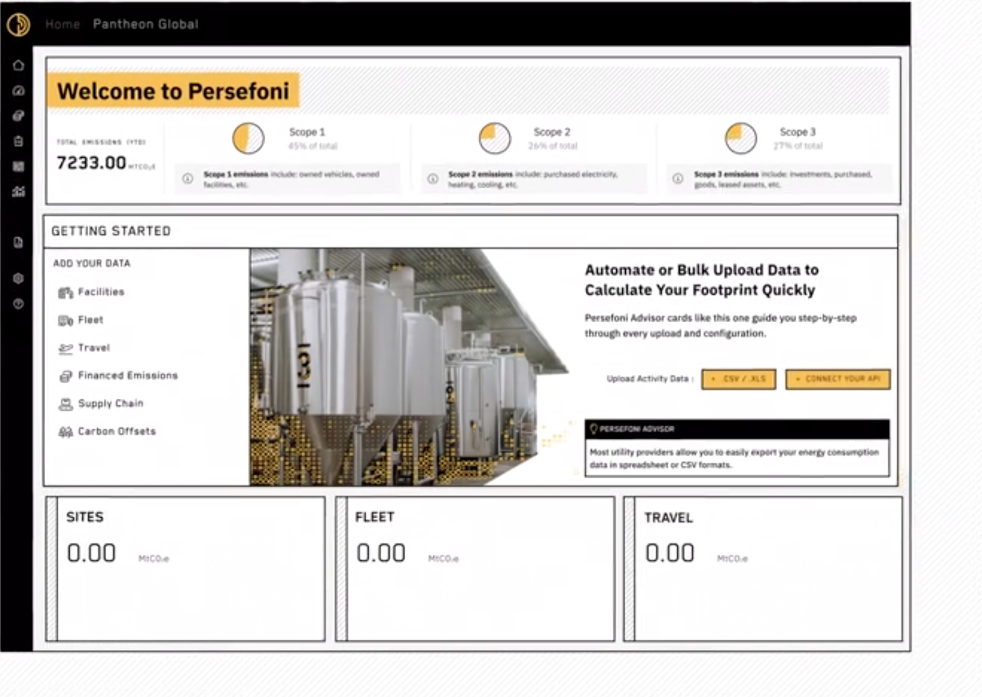Screen dimensions: 982x697
Task: Open the clipboard sidebar icon
Action: tap(18, 142)
